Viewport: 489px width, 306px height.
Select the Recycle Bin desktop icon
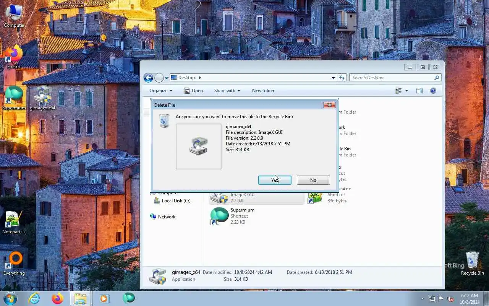click(473, 263)
